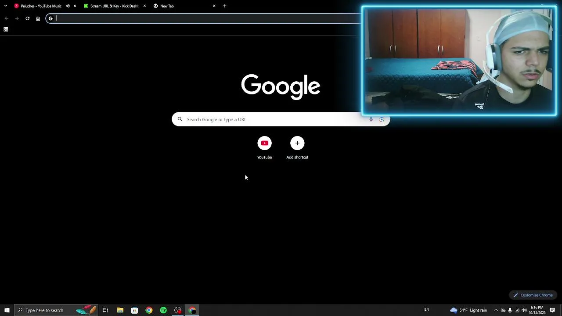The width and height of the screenshot is (562, 316).
Task: Open Customize Chrome
Action: click(533, 295)
